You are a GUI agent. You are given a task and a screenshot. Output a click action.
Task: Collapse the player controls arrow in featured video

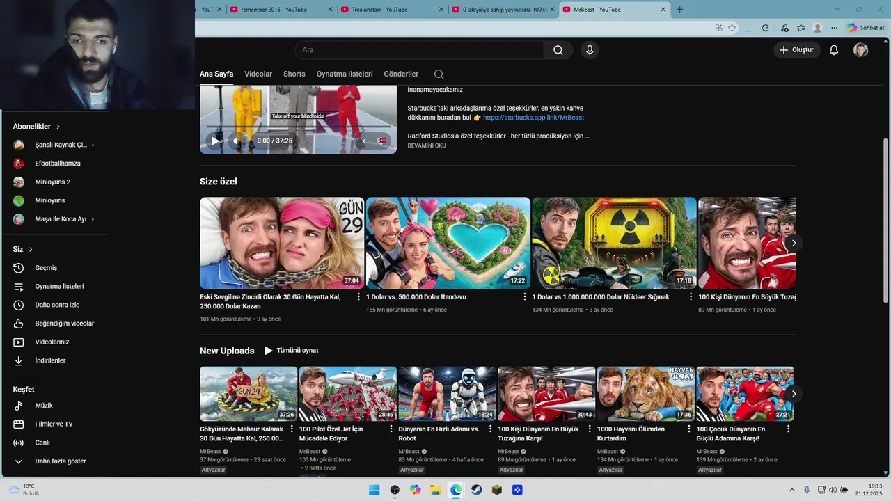click(x=363, y=141)
